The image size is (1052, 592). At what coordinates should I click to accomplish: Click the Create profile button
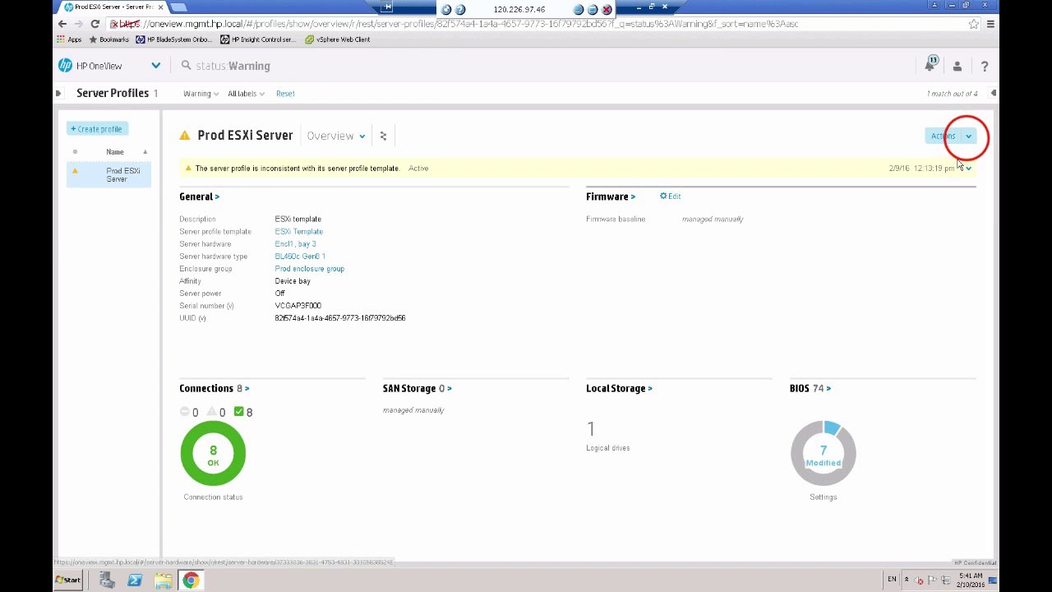pos(96,129)
